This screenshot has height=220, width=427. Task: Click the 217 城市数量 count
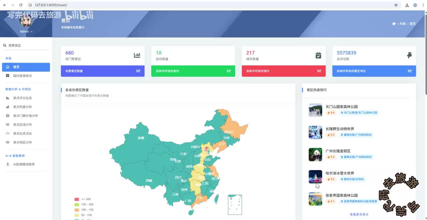(250, 53)
